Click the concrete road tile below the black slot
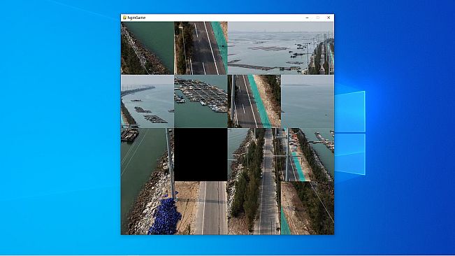The height and width of the screenshot is (256, 455). click(x=201, y=208)
